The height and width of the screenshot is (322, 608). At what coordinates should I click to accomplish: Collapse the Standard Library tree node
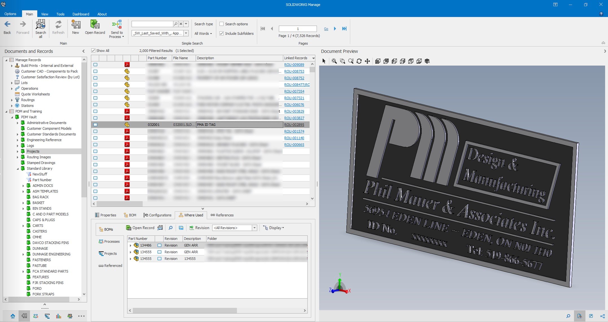[x=17, y=168]
